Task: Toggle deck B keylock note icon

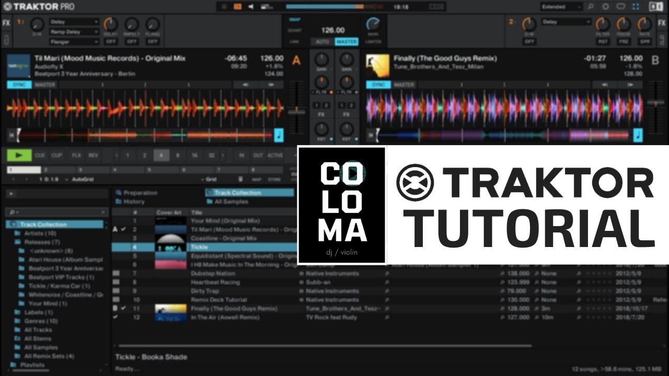Action: [x=638, y=135]
